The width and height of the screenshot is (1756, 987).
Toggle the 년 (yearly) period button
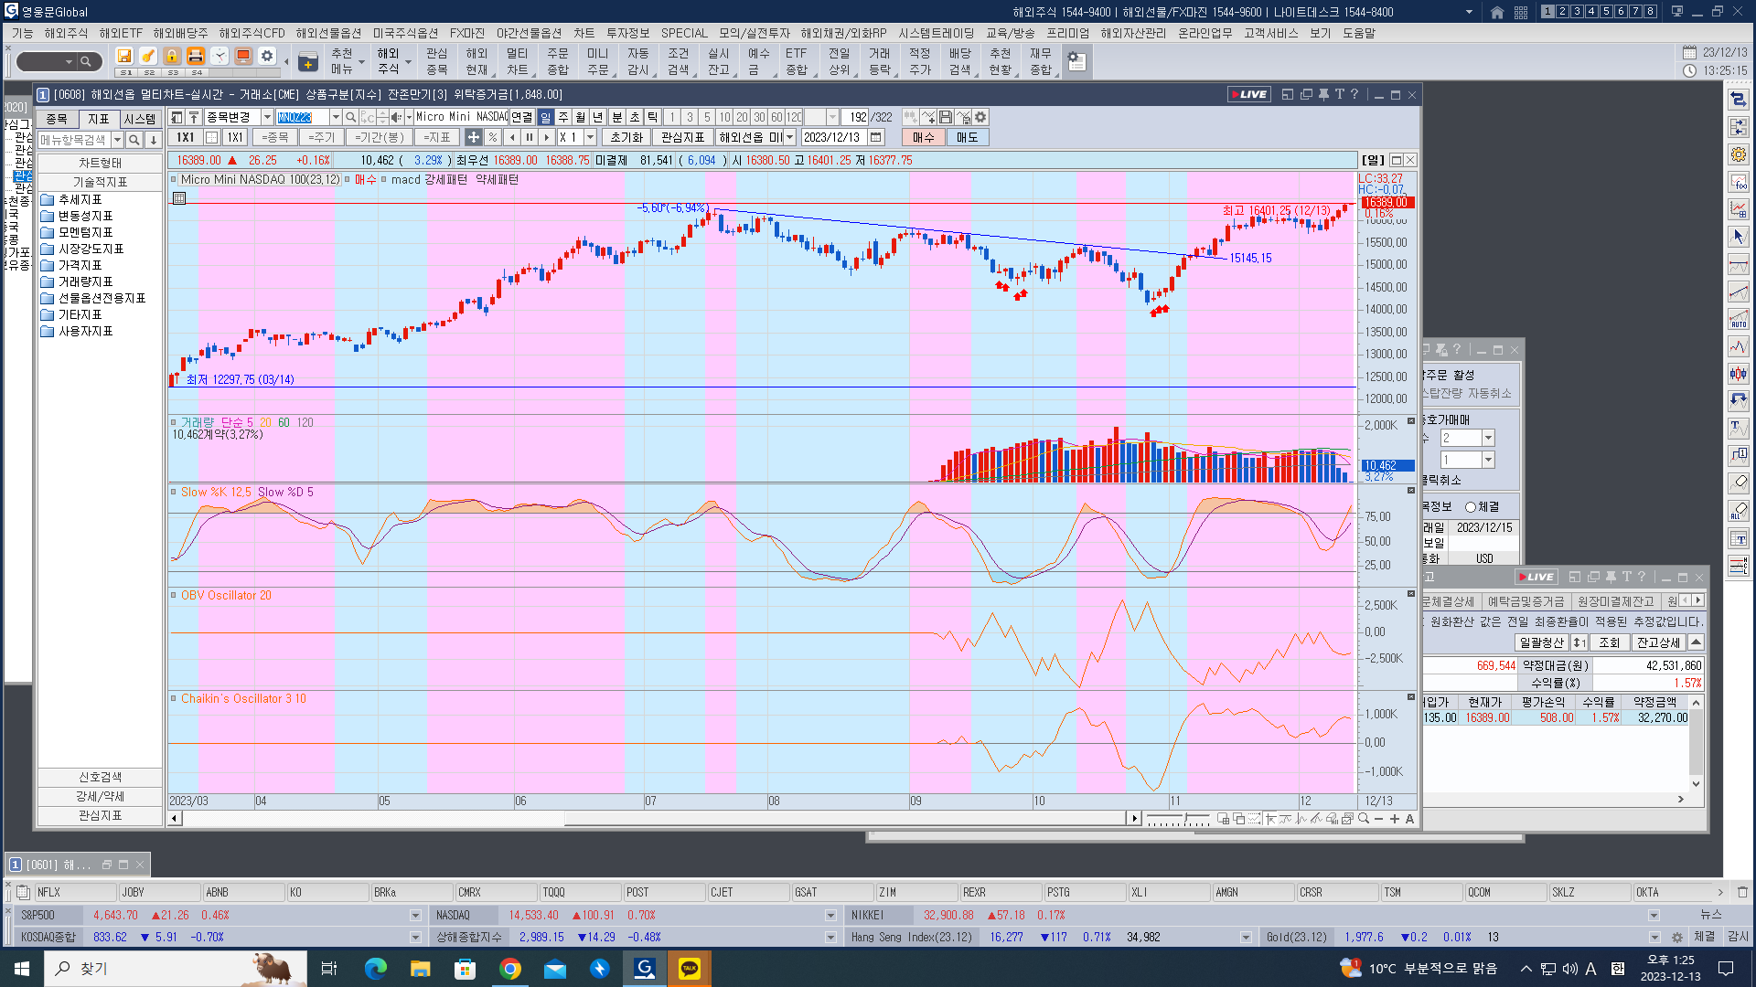(x=598, y=117)
